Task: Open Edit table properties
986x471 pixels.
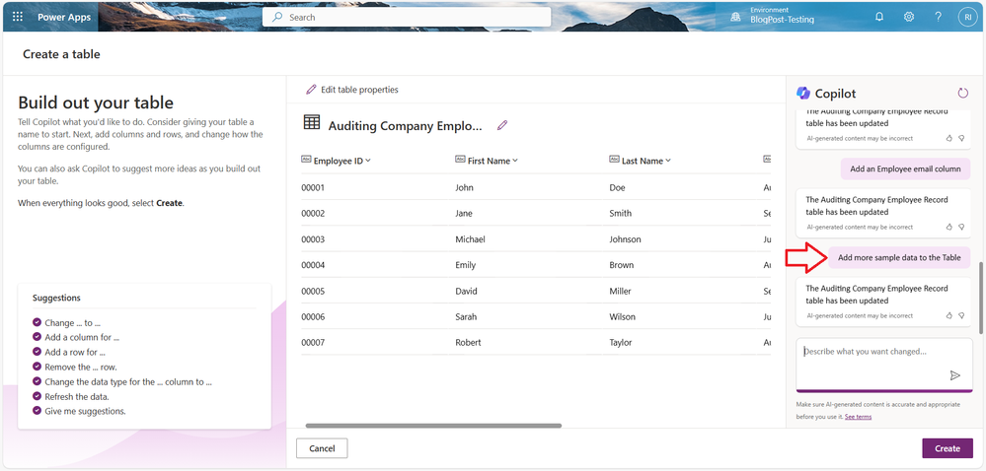Action: point(352,90)
